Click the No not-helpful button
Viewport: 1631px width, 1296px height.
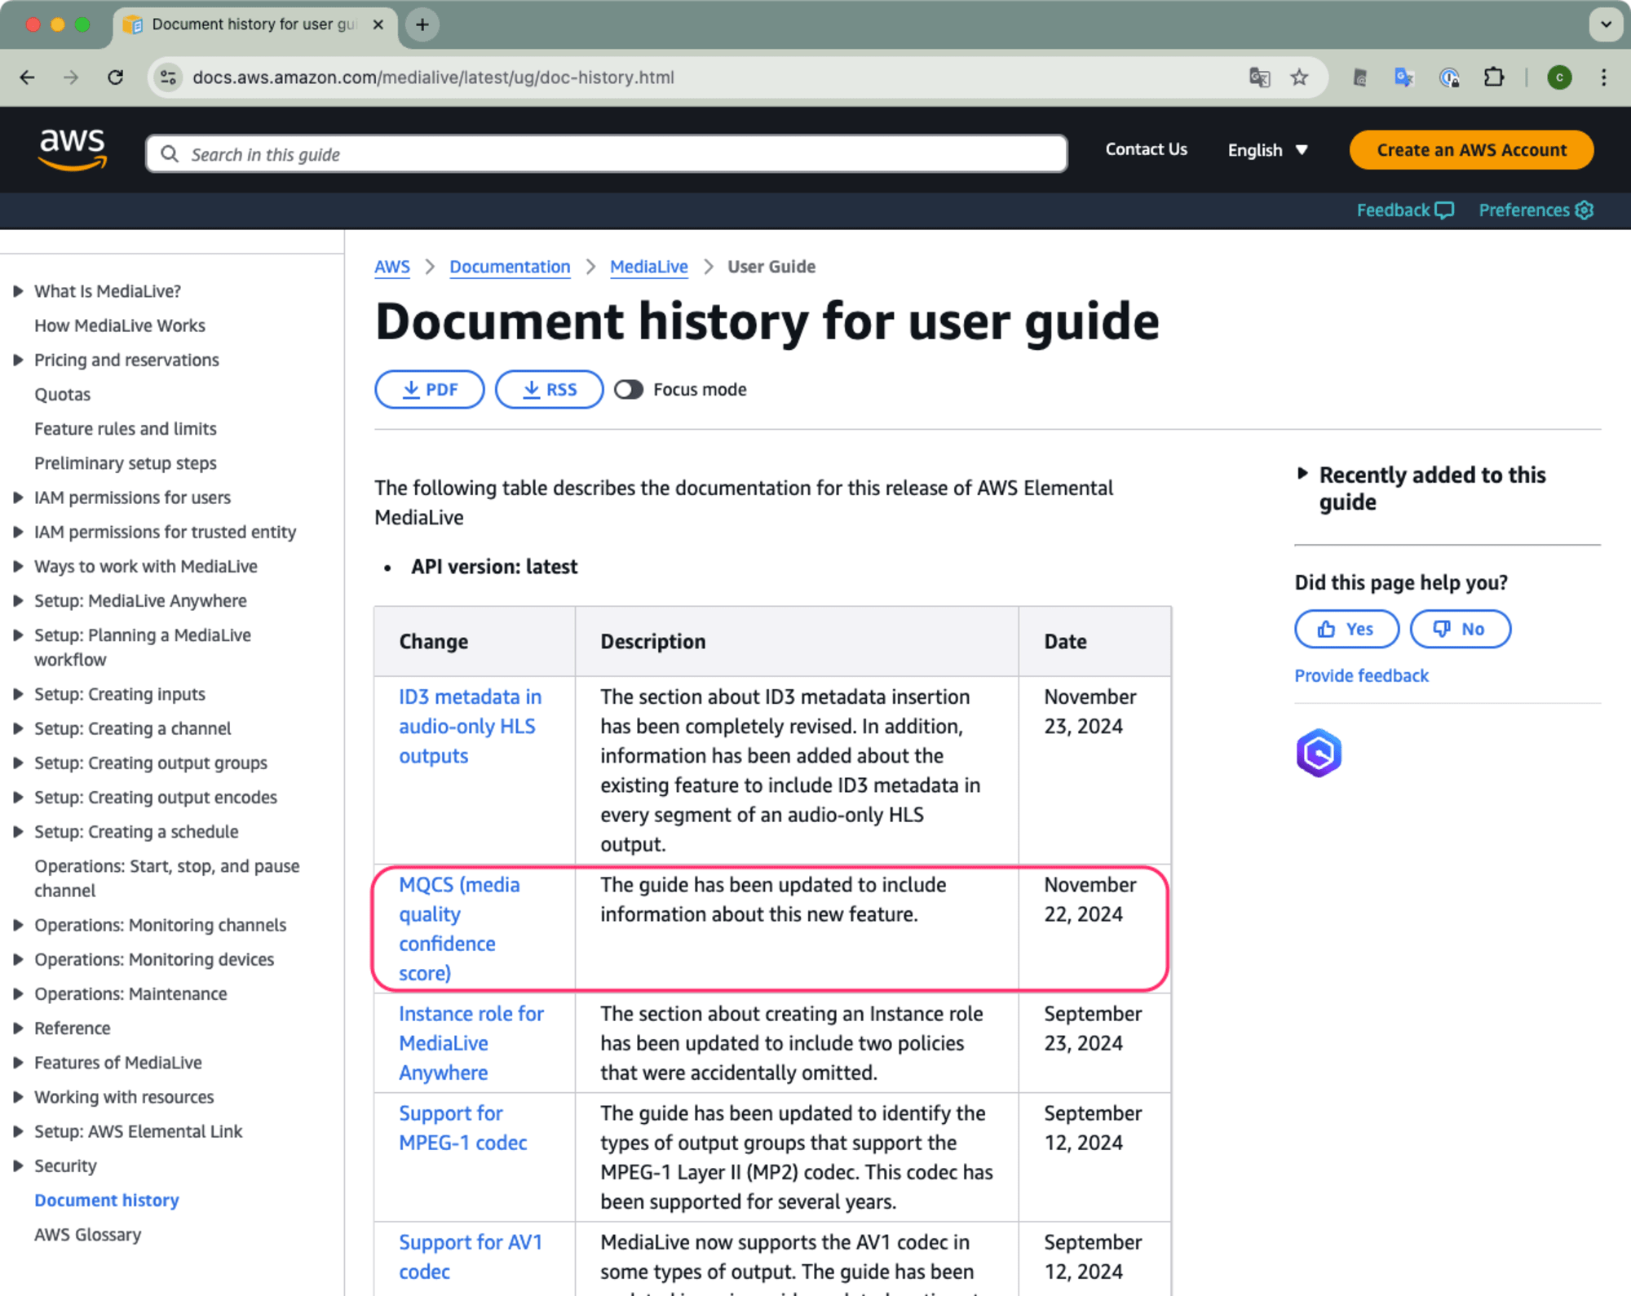[x=1460, y=629]
